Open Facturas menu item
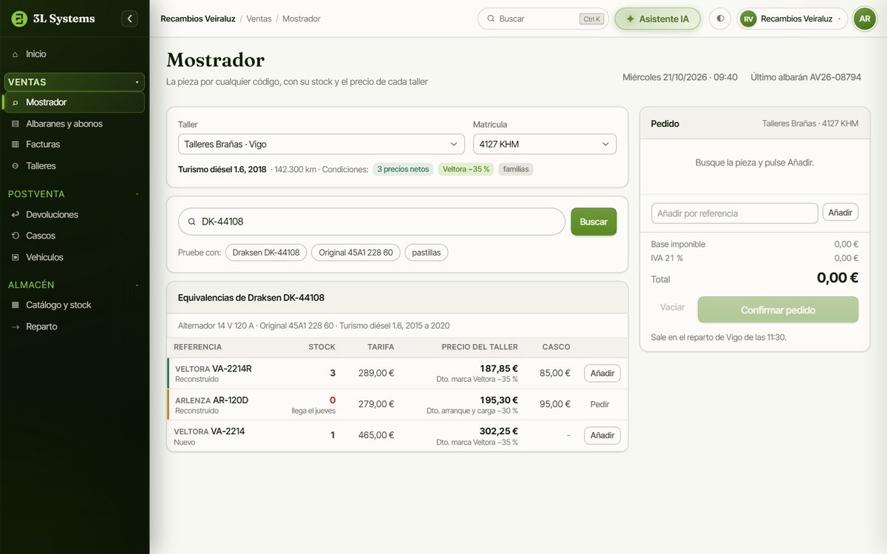Screen dimensions: 887x554 pyautogui.click(x=75, y=144)
